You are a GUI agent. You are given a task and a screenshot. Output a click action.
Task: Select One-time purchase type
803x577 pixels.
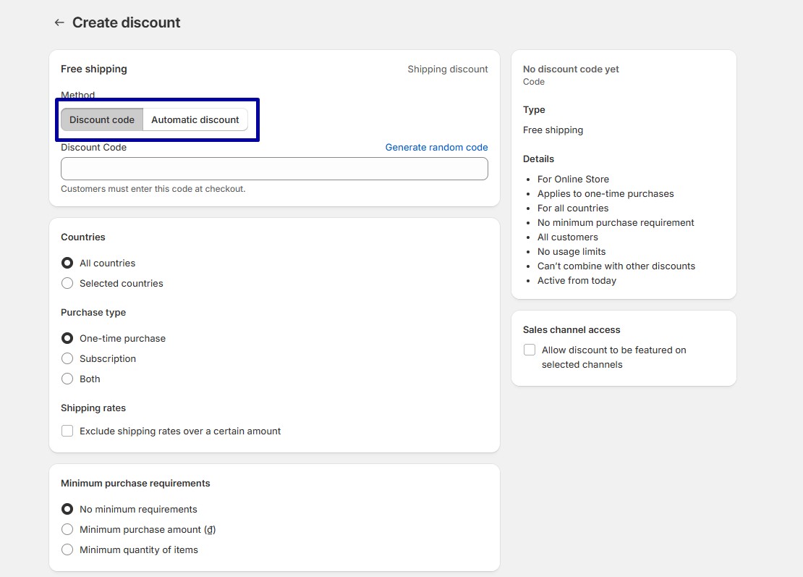67,338
